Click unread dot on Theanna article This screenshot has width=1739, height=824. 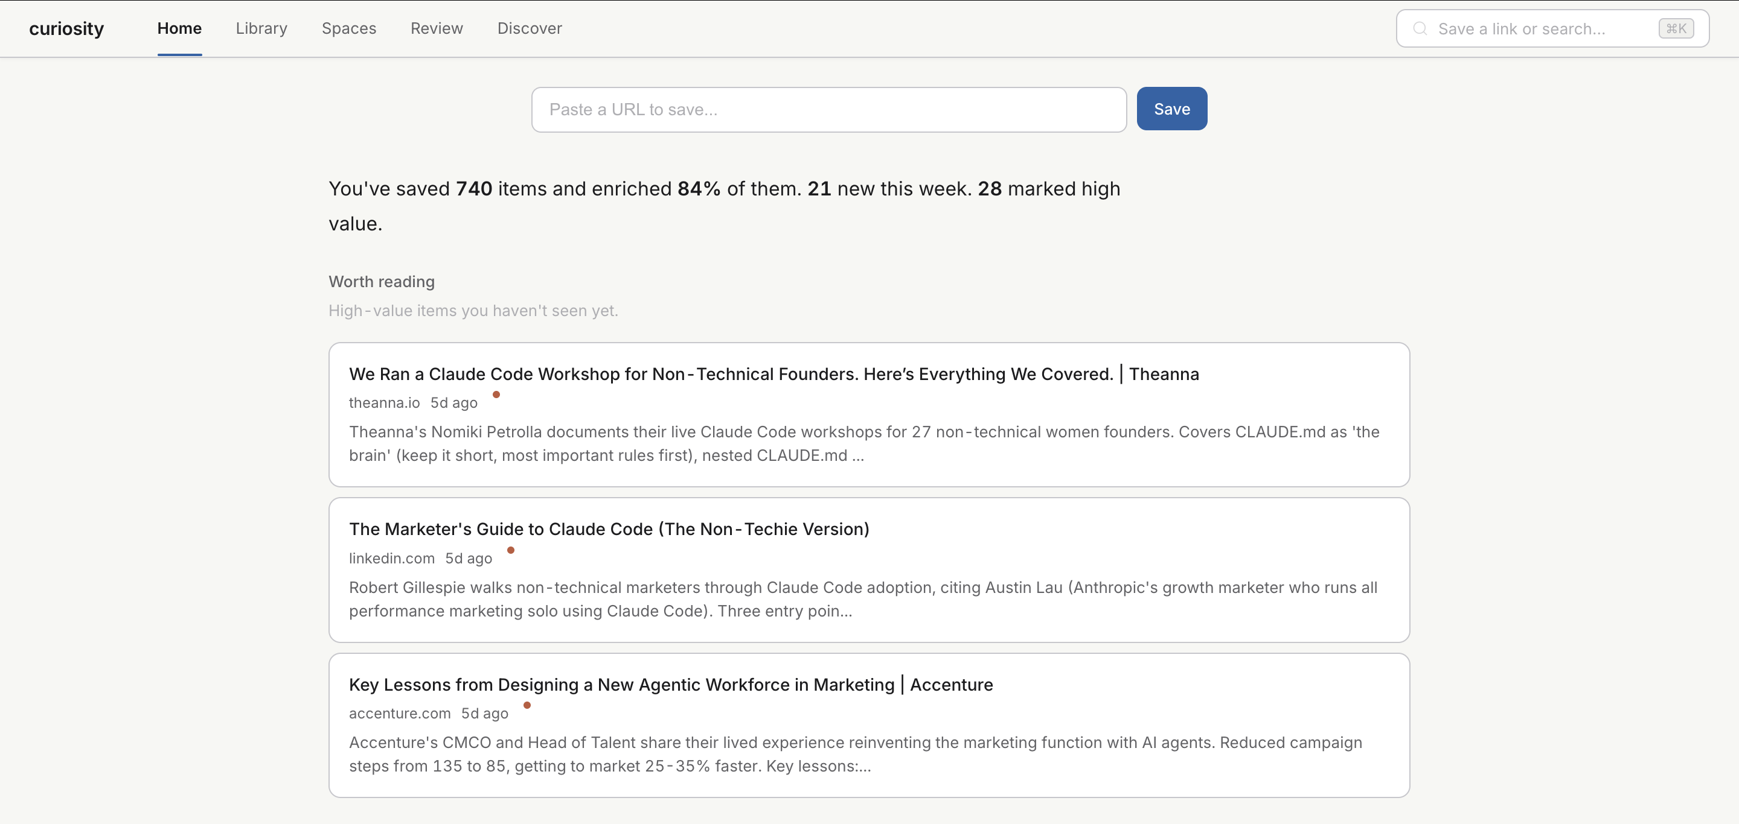coord(496,395)
